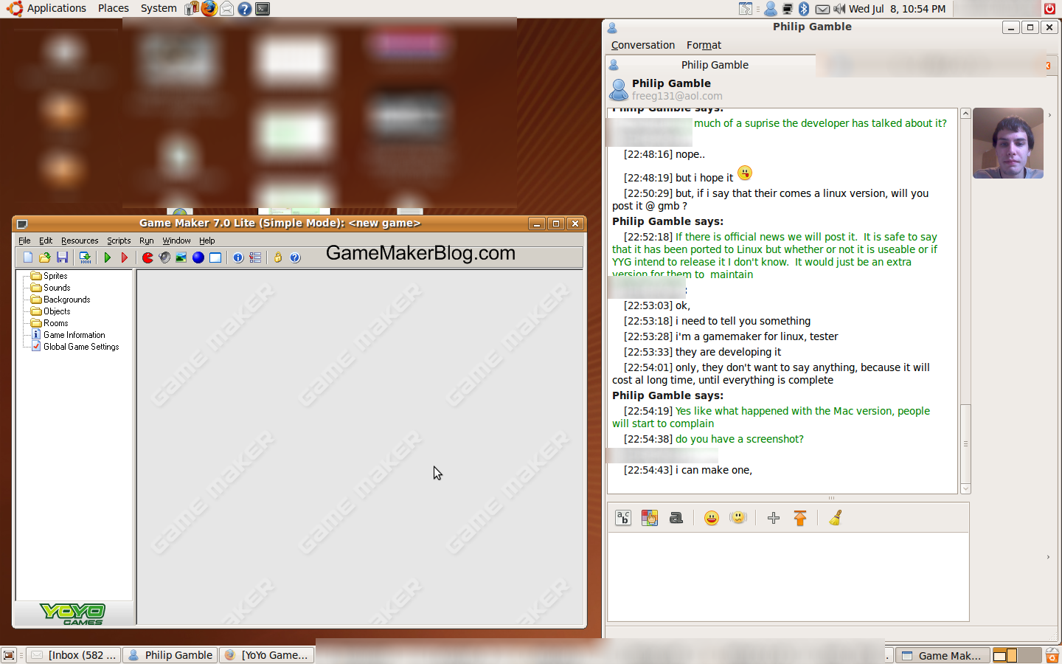The height and width of the screenshot is (664, 1062).
Task: Run the game with the green play arrow
Action: click(x=108, y=257)
